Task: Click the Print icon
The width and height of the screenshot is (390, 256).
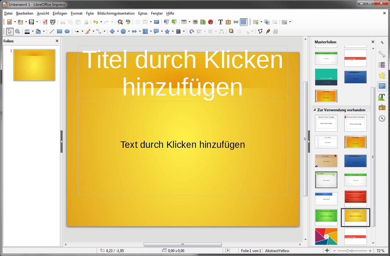Action: (x=53, y=22)
